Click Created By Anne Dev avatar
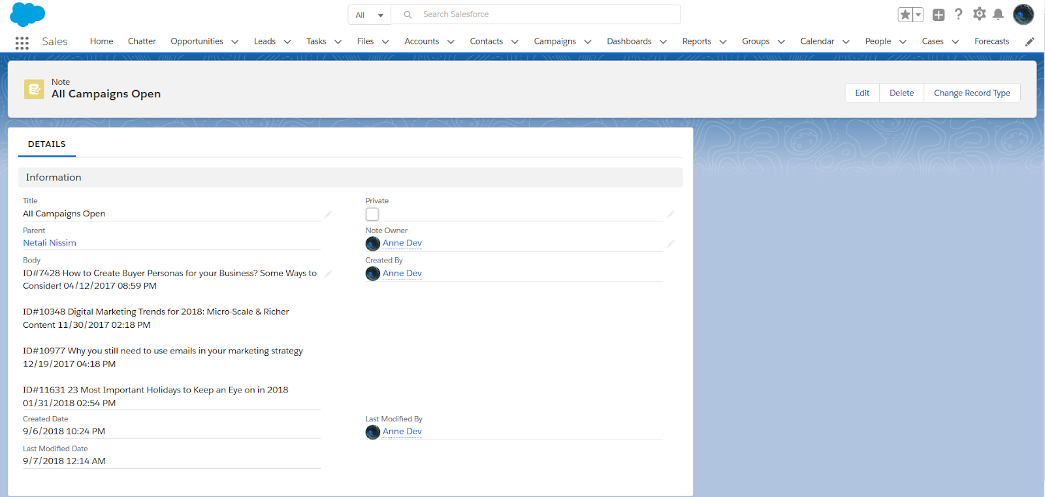Viewport: 1045px width, 497px height. pos(373,274)
